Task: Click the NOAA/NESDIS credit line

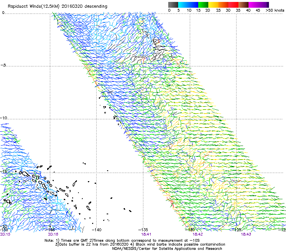Action: pos(167,249)
